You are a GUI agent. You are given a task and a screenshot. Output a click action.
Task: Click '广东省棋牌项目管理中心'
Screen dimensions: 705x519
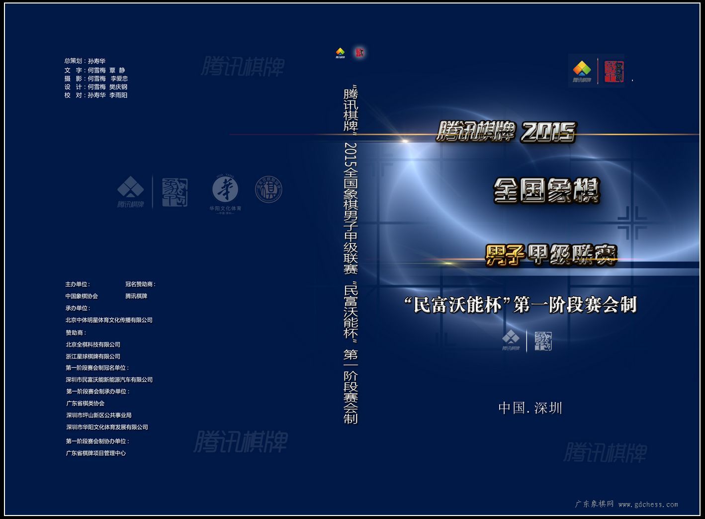click(x=96, y=453)
